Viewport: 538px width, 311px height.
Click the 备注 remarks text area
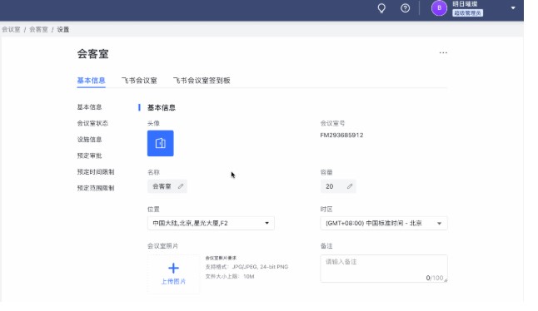(384, 269)
